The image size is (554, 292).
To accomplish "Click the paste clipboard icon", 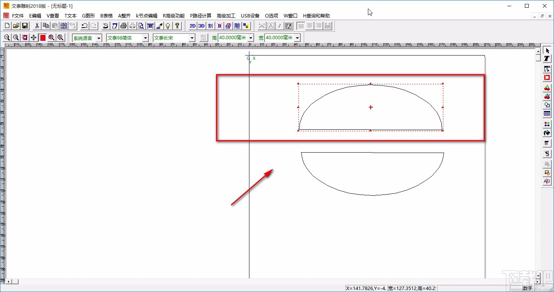I will tap(55, 26).
